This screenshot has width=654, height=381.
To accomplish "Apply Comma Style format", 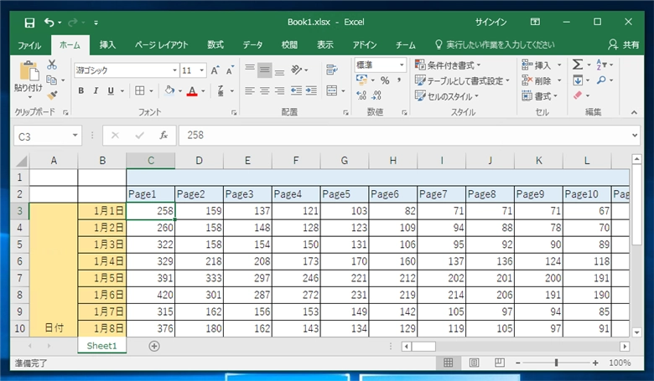I will click(399, 80).
